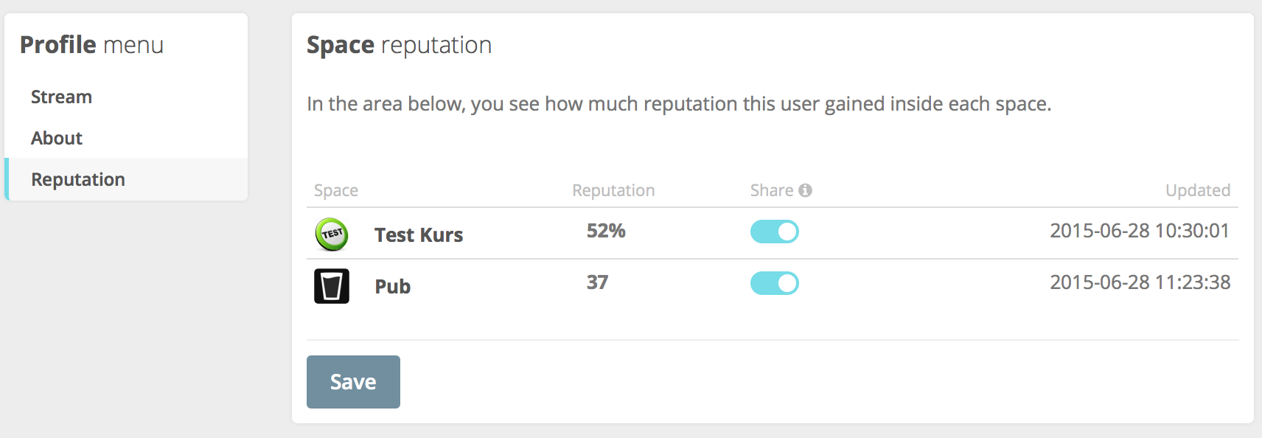1262x438 pixels.
Task: Click the Space reputation panel heading
Action: click(399, 45)
